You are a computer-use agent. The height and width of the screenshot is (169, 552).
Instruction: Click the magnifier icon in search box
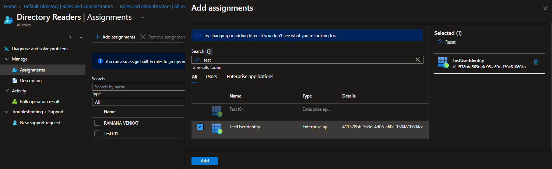197,60
